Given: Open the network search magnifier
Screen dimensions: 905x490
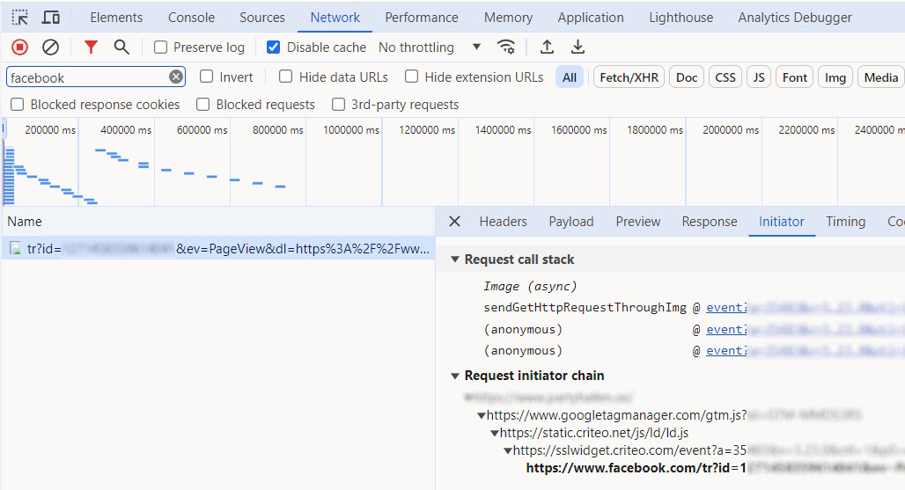Looking at the screenshot, I should (121, 48).
